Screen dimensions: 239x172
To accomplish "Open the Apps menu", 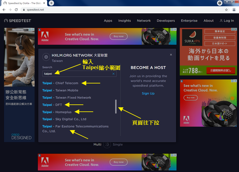I will (108, 21).
